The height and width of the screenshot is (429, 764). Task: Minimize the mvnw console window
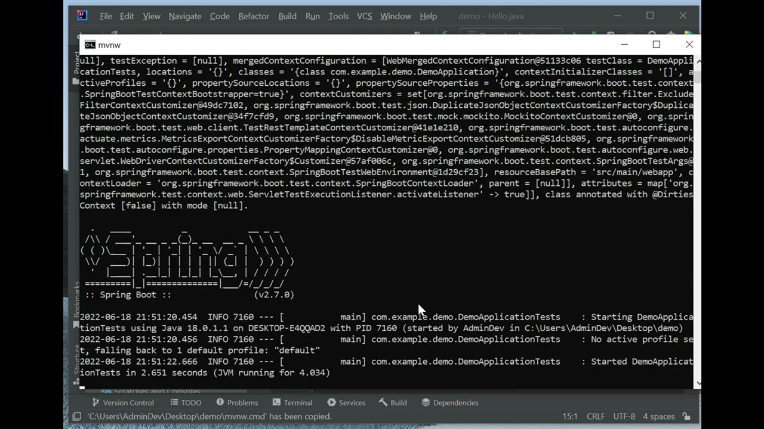624,45
